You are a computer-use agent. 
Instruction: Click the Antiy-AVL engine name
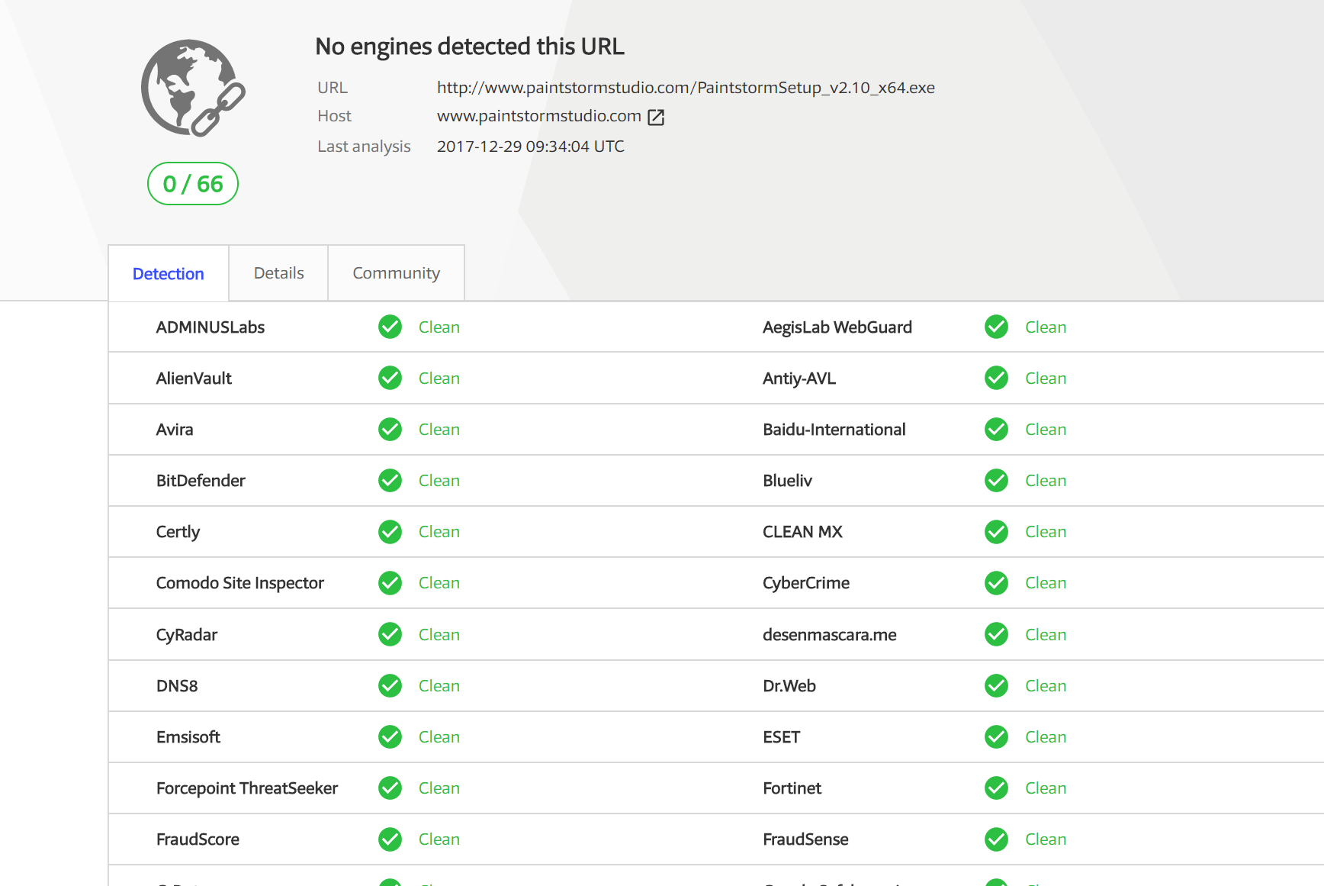(799, 379)
